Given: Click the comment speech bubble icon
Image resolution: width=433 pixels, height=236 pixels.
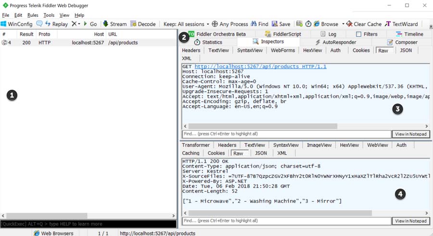Looking at the screenshot, I should click(39, 24).
